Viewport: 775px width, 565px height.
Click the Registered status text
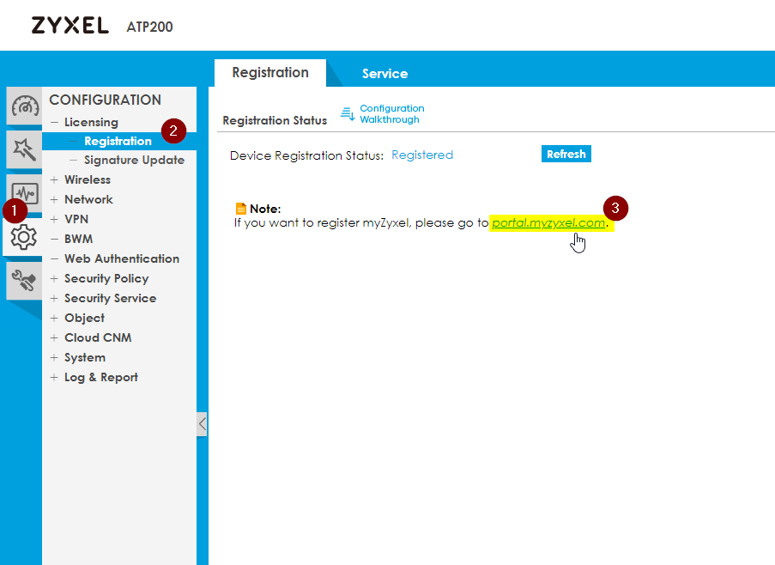click(422, 155)
